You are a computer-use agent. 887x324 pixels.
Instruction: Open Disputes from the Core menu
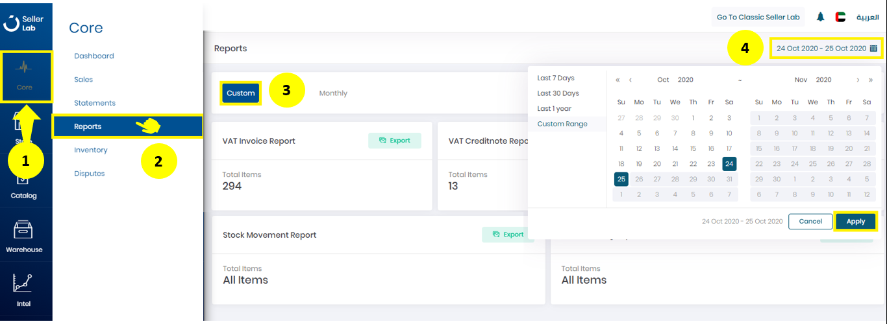pyautogui.click(x=90, y=174)
